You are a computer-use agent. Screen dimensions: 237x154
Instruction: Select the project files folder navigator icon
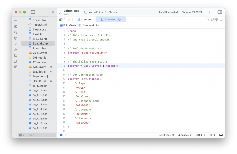[16, 21]
